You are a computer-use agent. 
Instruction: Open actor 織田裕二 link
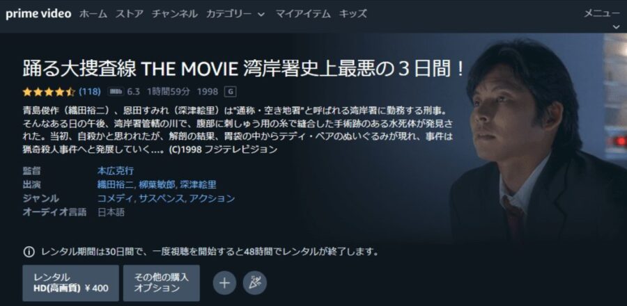[x=116, y=184]
